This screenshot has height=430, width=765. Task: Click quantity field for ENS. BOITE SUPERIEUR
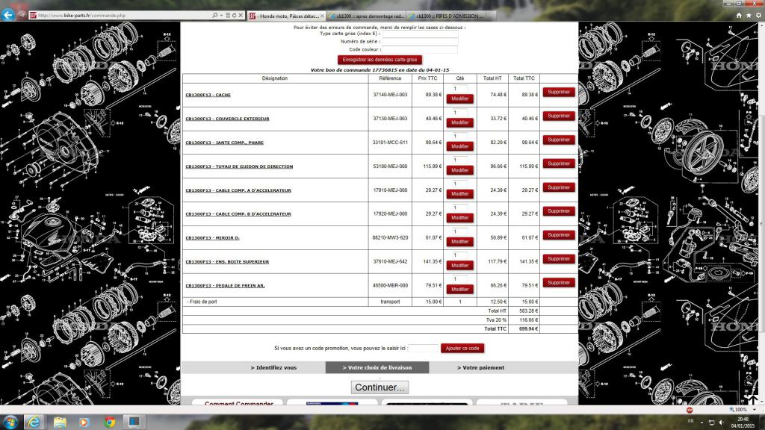[x=459, y=255]
